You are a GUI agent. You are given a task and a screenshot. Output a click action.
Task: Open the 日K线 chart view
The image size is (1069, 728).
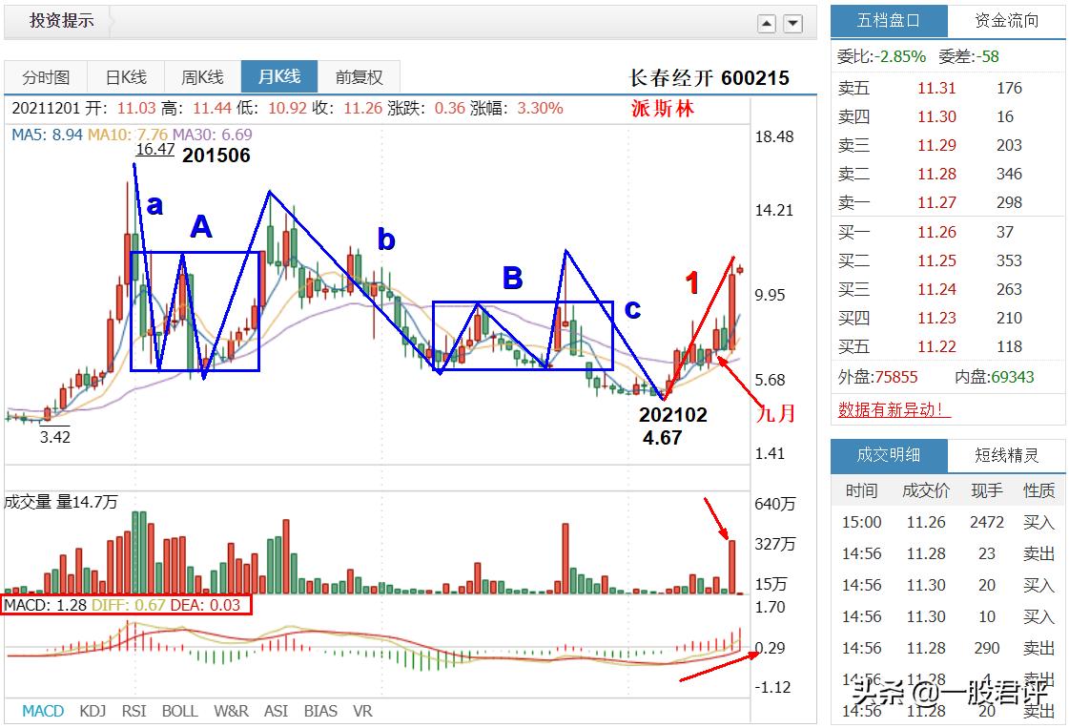[125, 76]
